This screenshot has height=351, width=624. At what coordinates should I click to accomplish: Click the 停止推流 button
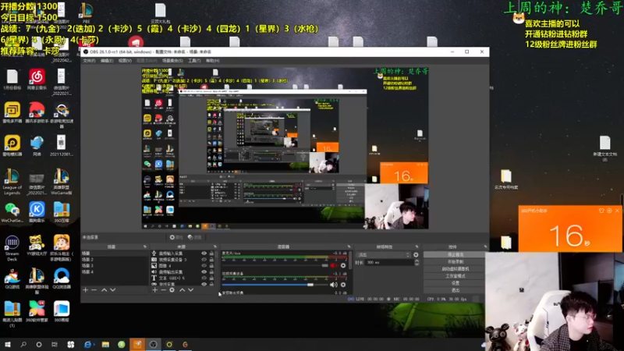coord(455,255)
